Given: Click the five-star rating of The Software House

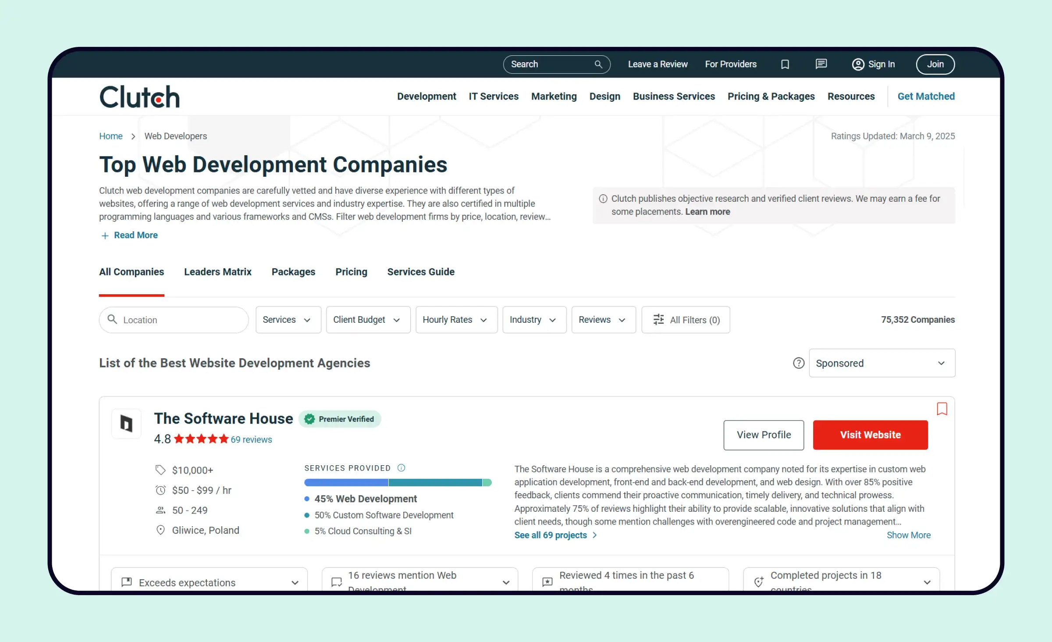Looking at the screenshot, I should (x=201, y=439).
